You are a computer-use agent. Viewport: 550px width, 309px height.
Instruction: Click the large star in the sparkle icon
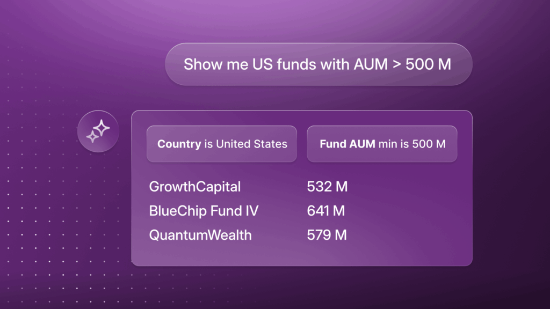tap(102, 129)
